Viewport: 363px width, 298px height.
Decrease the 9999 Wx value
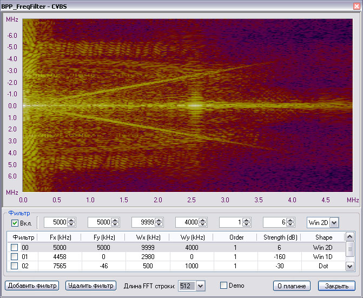point(159,224)
